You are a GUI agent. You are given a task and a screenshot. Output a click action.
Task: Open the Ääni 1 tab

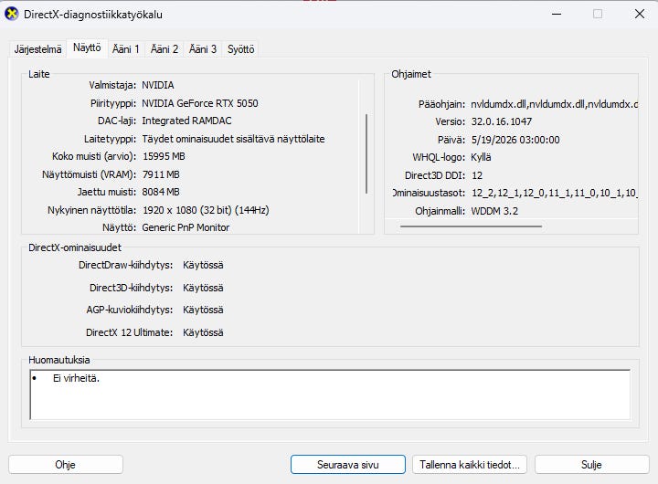[x=126, y=49]
